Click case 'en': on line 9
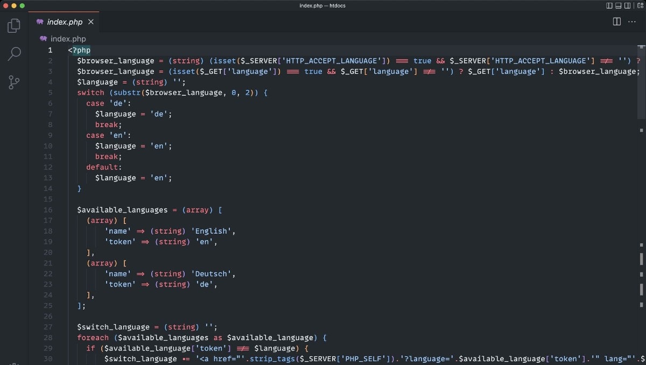 108,135
